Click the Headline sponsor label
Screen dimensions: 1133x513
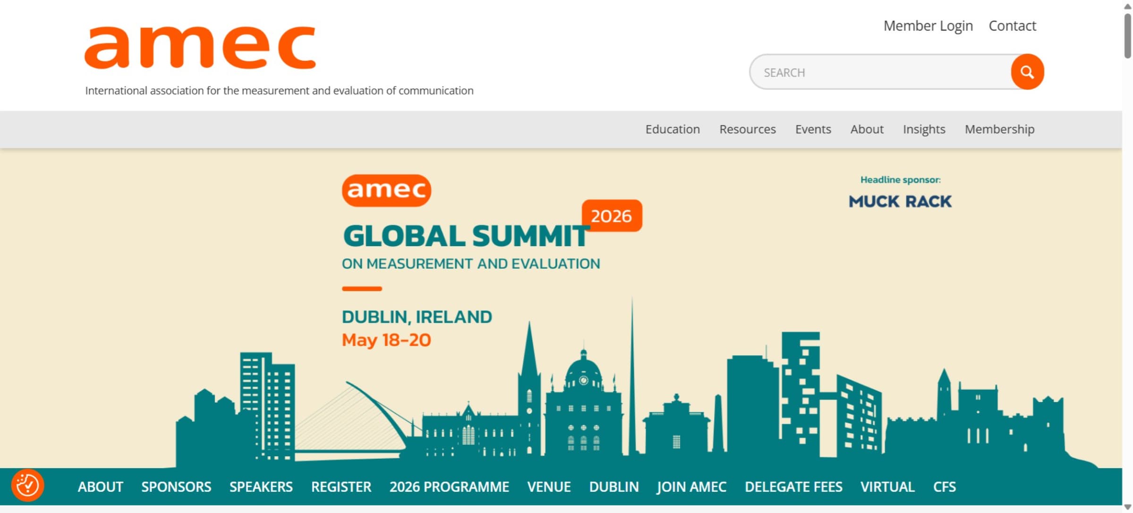[x=900, y=180]
